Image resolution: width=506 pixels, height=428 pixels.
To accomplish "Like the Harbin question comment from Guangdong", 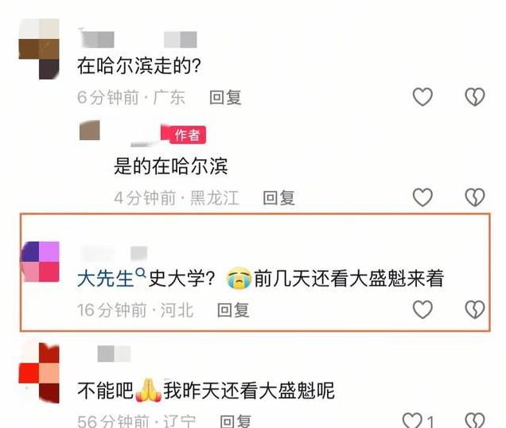I will tap(422, 96).
